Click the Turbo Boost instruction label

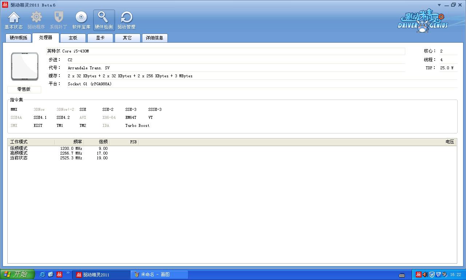[137, 125]
